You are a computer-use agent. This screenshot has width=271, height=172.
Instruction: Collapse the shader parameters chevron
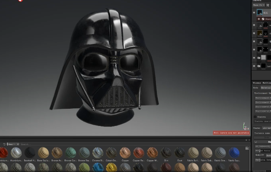pos(256,142)
